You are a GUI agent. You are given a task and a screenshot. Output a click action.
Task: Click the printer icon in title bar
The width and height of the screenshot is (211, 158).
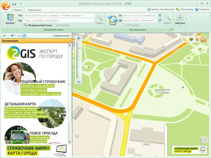pos(14,4)
